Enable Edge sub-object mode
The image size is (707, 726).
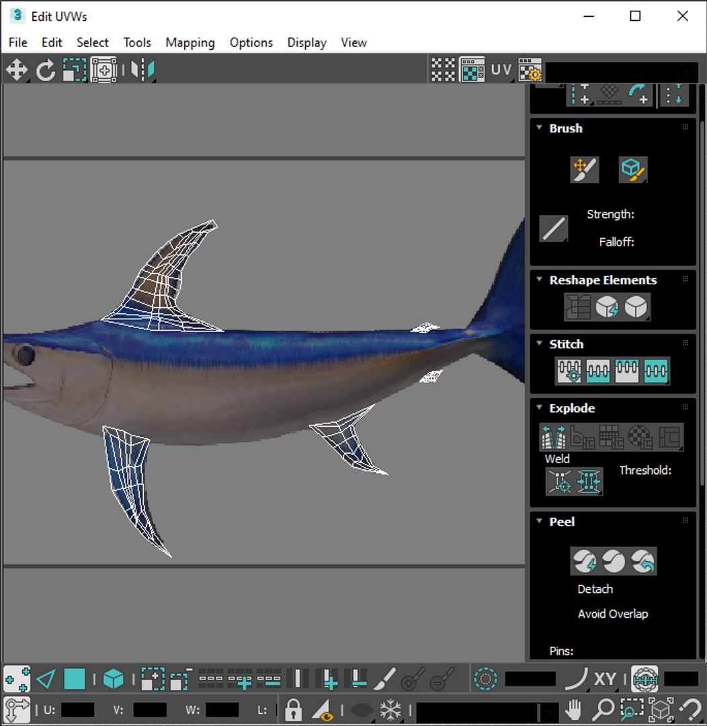coord(46,679)
